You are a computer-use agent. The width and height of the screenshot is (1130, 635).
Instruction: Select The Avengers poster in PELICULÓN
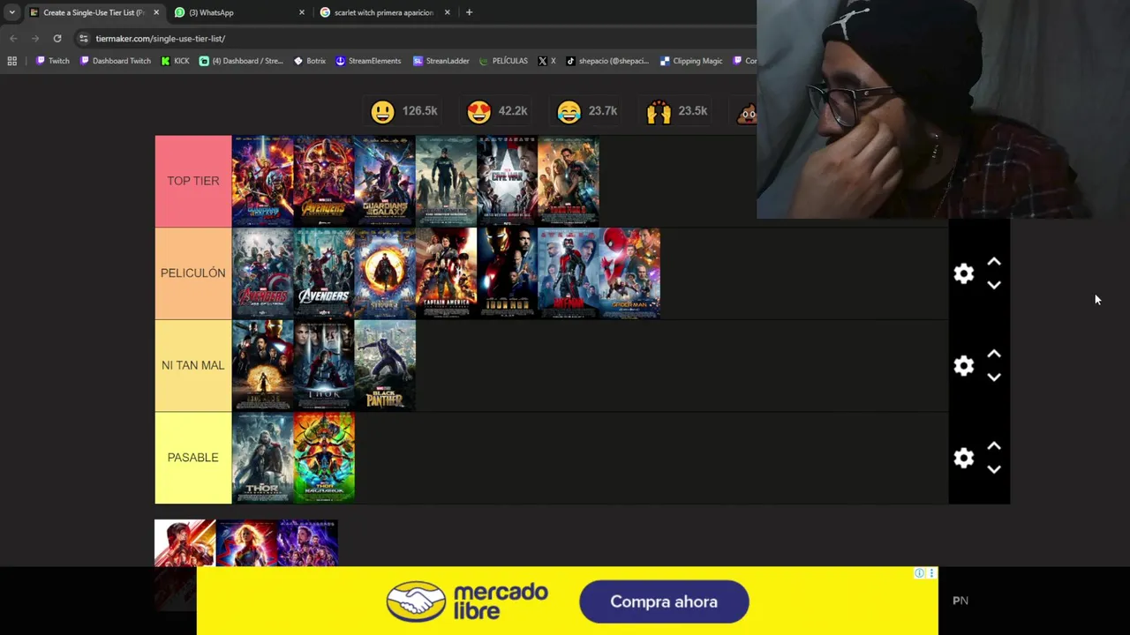[324, 273]
